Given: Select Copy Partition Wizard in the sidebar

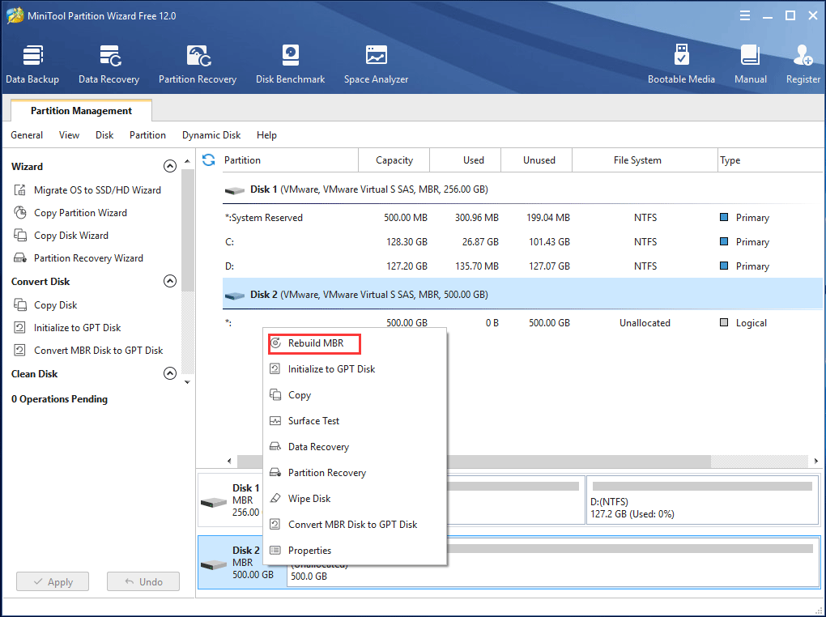Looking at the screenshot, I should (81, 212).
